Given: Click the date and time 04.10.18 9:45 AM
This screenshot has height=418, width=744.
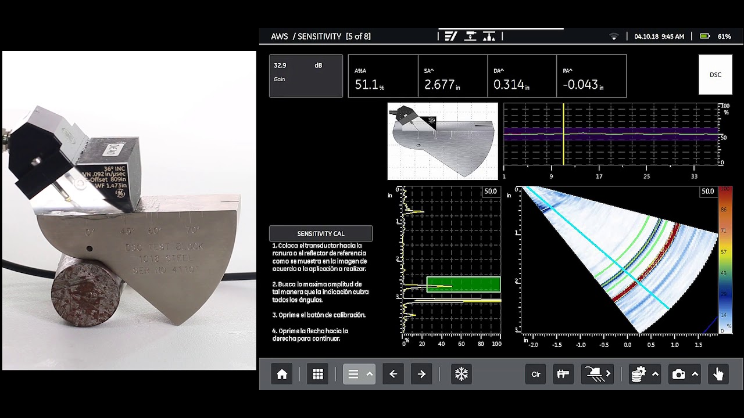Looking at the screenshot, I should coord(659,37).
